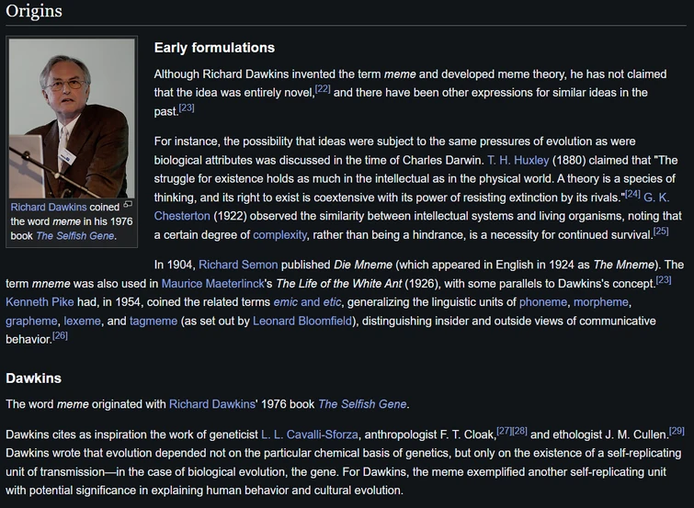Screen dimensions: 694x508
Task: Open citation [25] after 'continued survival'
Action: tap(661, 231)
